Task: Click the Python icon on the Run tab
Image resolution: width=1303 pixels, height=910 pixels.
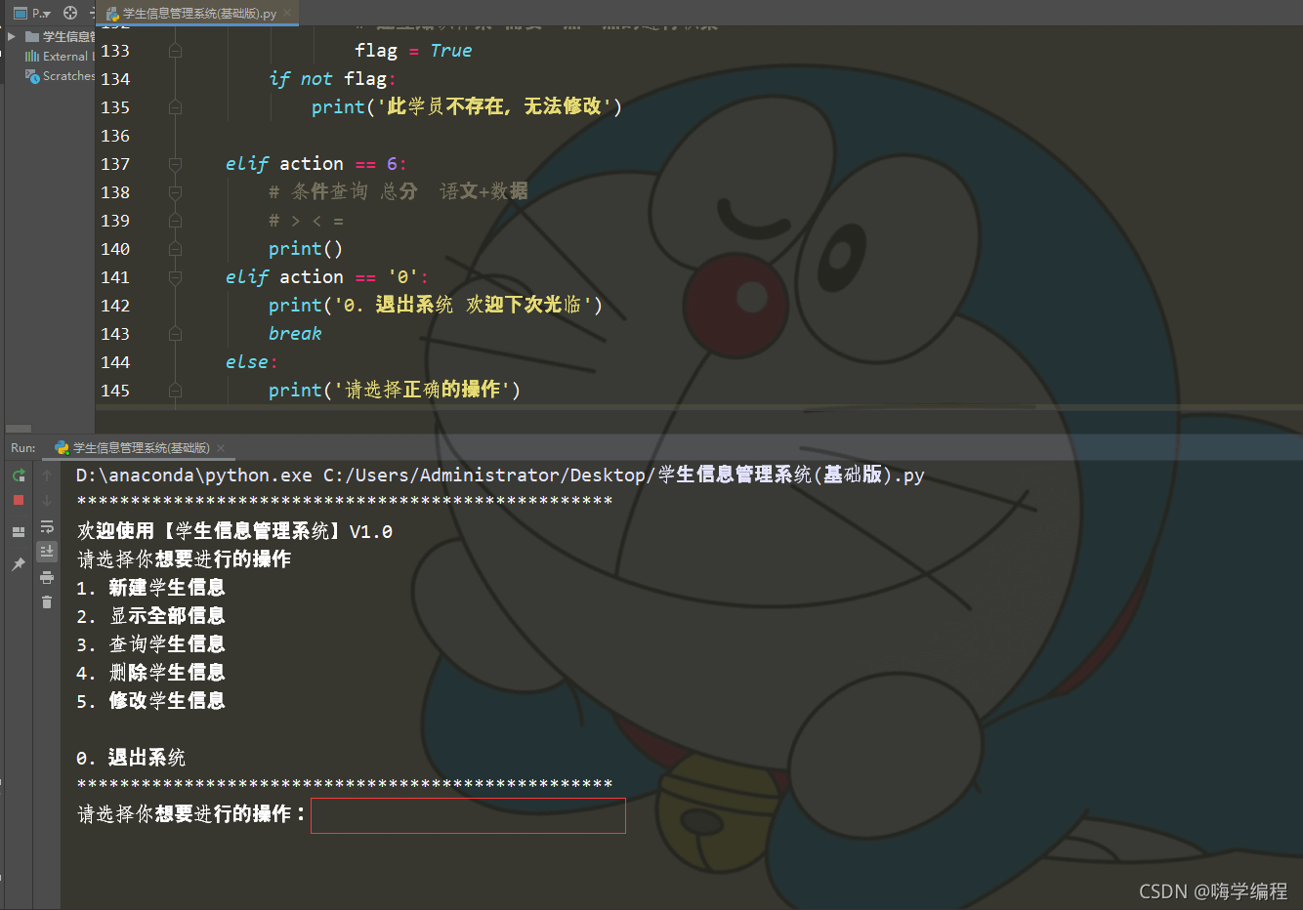Action: click(62, 448)
